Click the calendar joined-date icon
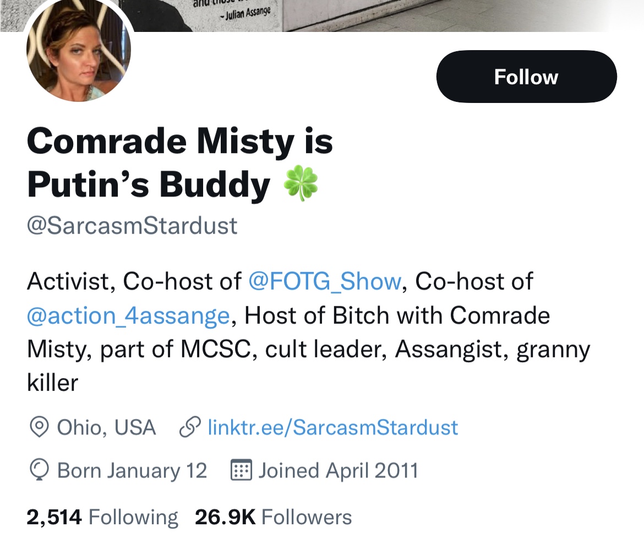 241,471
